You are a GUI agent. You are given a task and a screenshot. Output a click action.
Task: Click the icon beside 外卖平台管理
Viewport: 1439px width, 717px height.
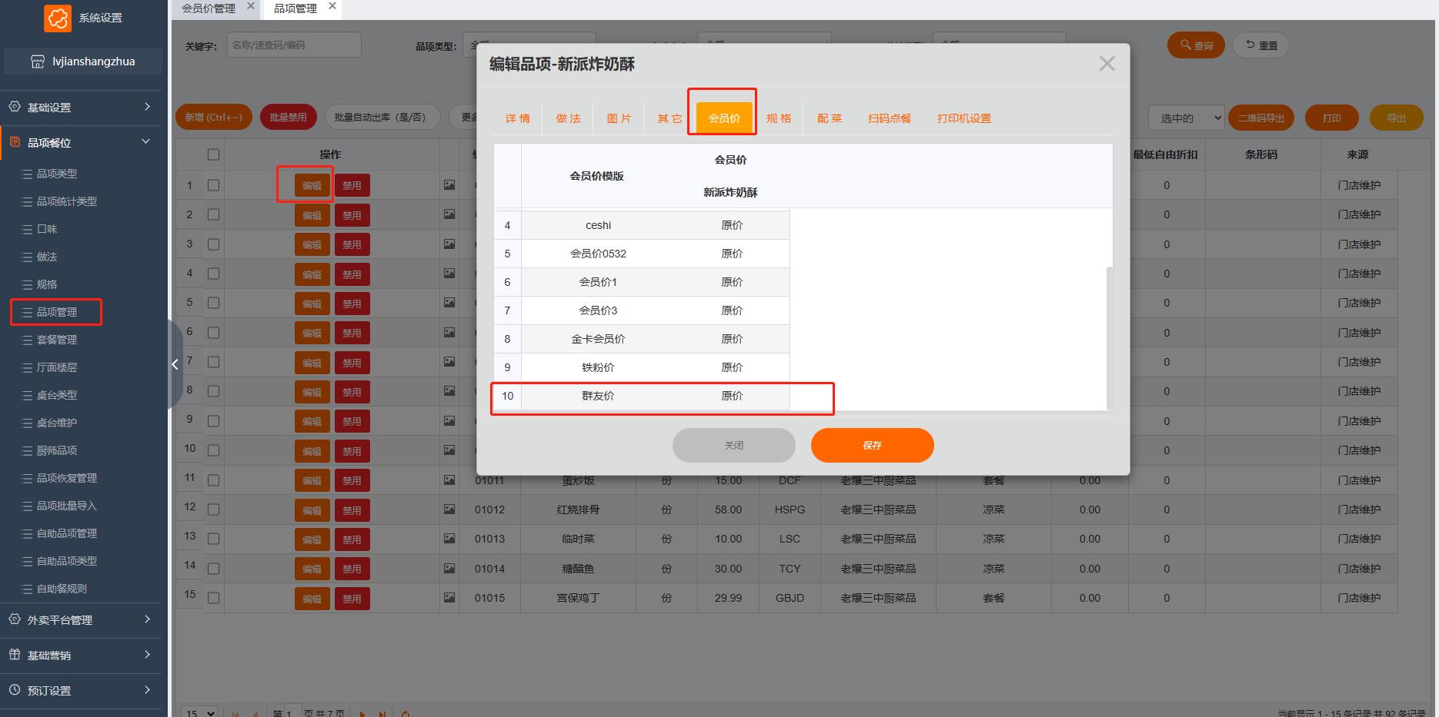(x=15, y=619)
